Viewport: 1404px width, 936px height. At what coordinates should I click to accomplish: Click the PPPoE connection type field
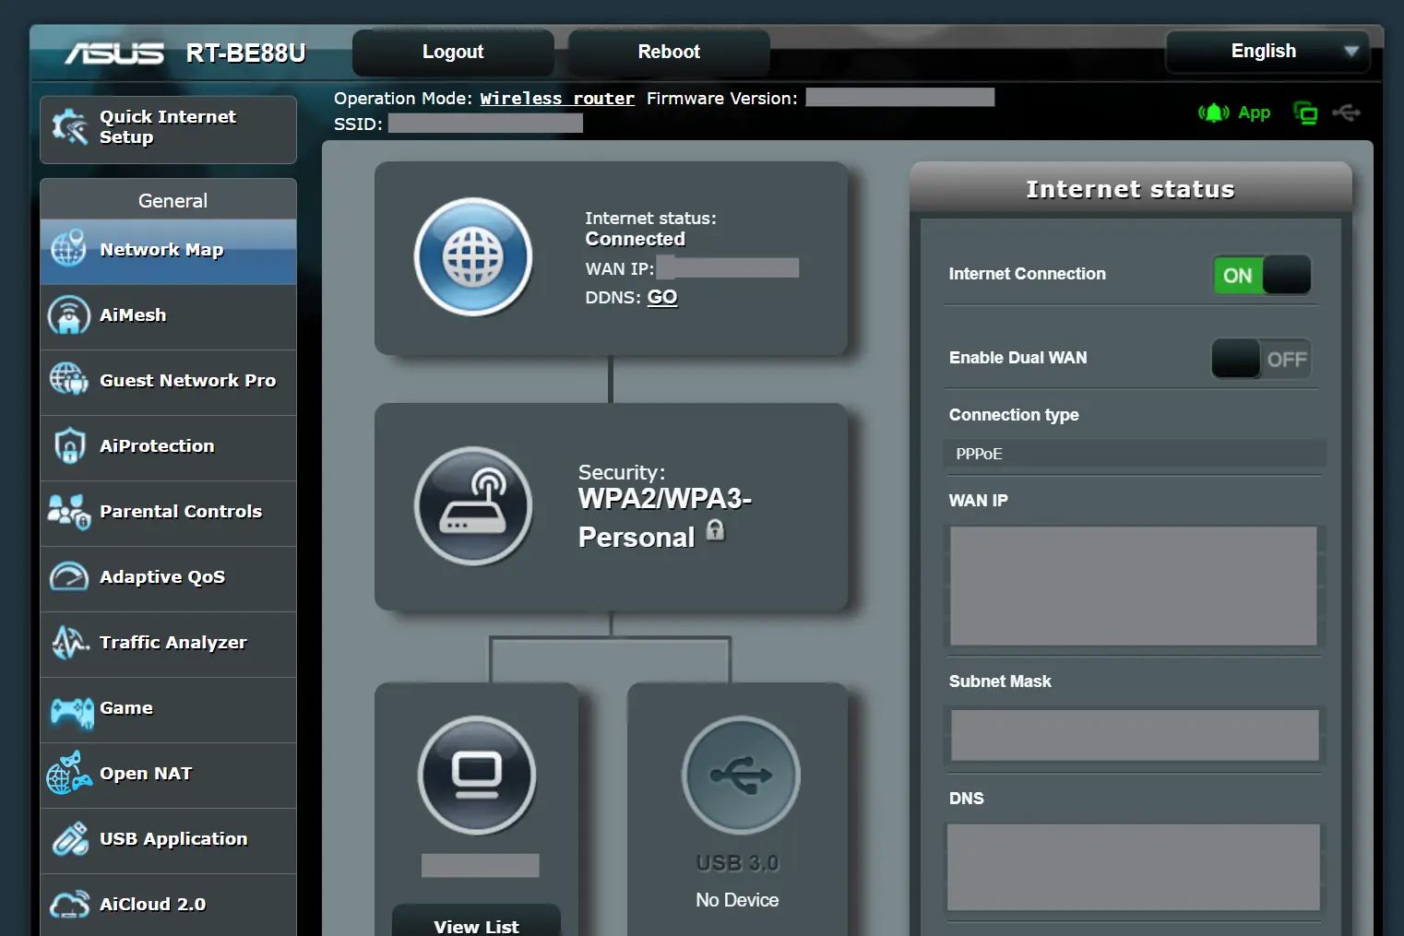[1136, 454]
